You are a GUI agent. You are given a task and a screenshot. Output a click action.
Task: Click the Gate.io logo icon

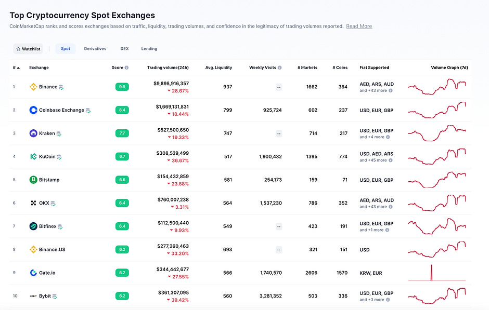pos(33,273)
